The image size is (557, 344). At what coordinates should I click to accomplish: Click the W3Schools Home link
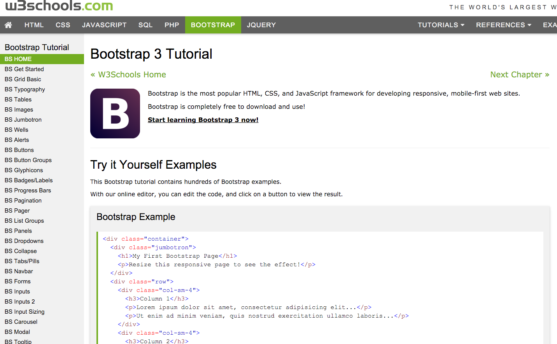coord(128,75)
